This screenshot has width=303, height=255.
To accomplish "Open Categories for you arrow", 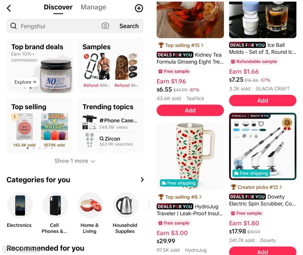I will (x=142, y=180).
